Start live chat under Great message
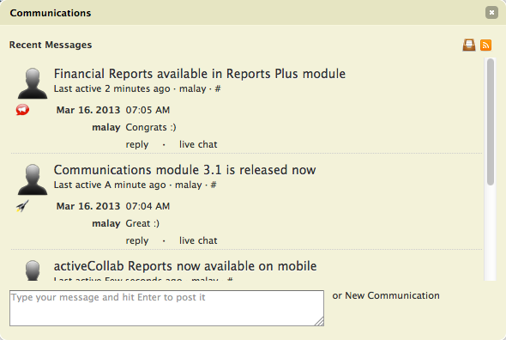The height and width of the screenshot is (340, 506). 198,240
